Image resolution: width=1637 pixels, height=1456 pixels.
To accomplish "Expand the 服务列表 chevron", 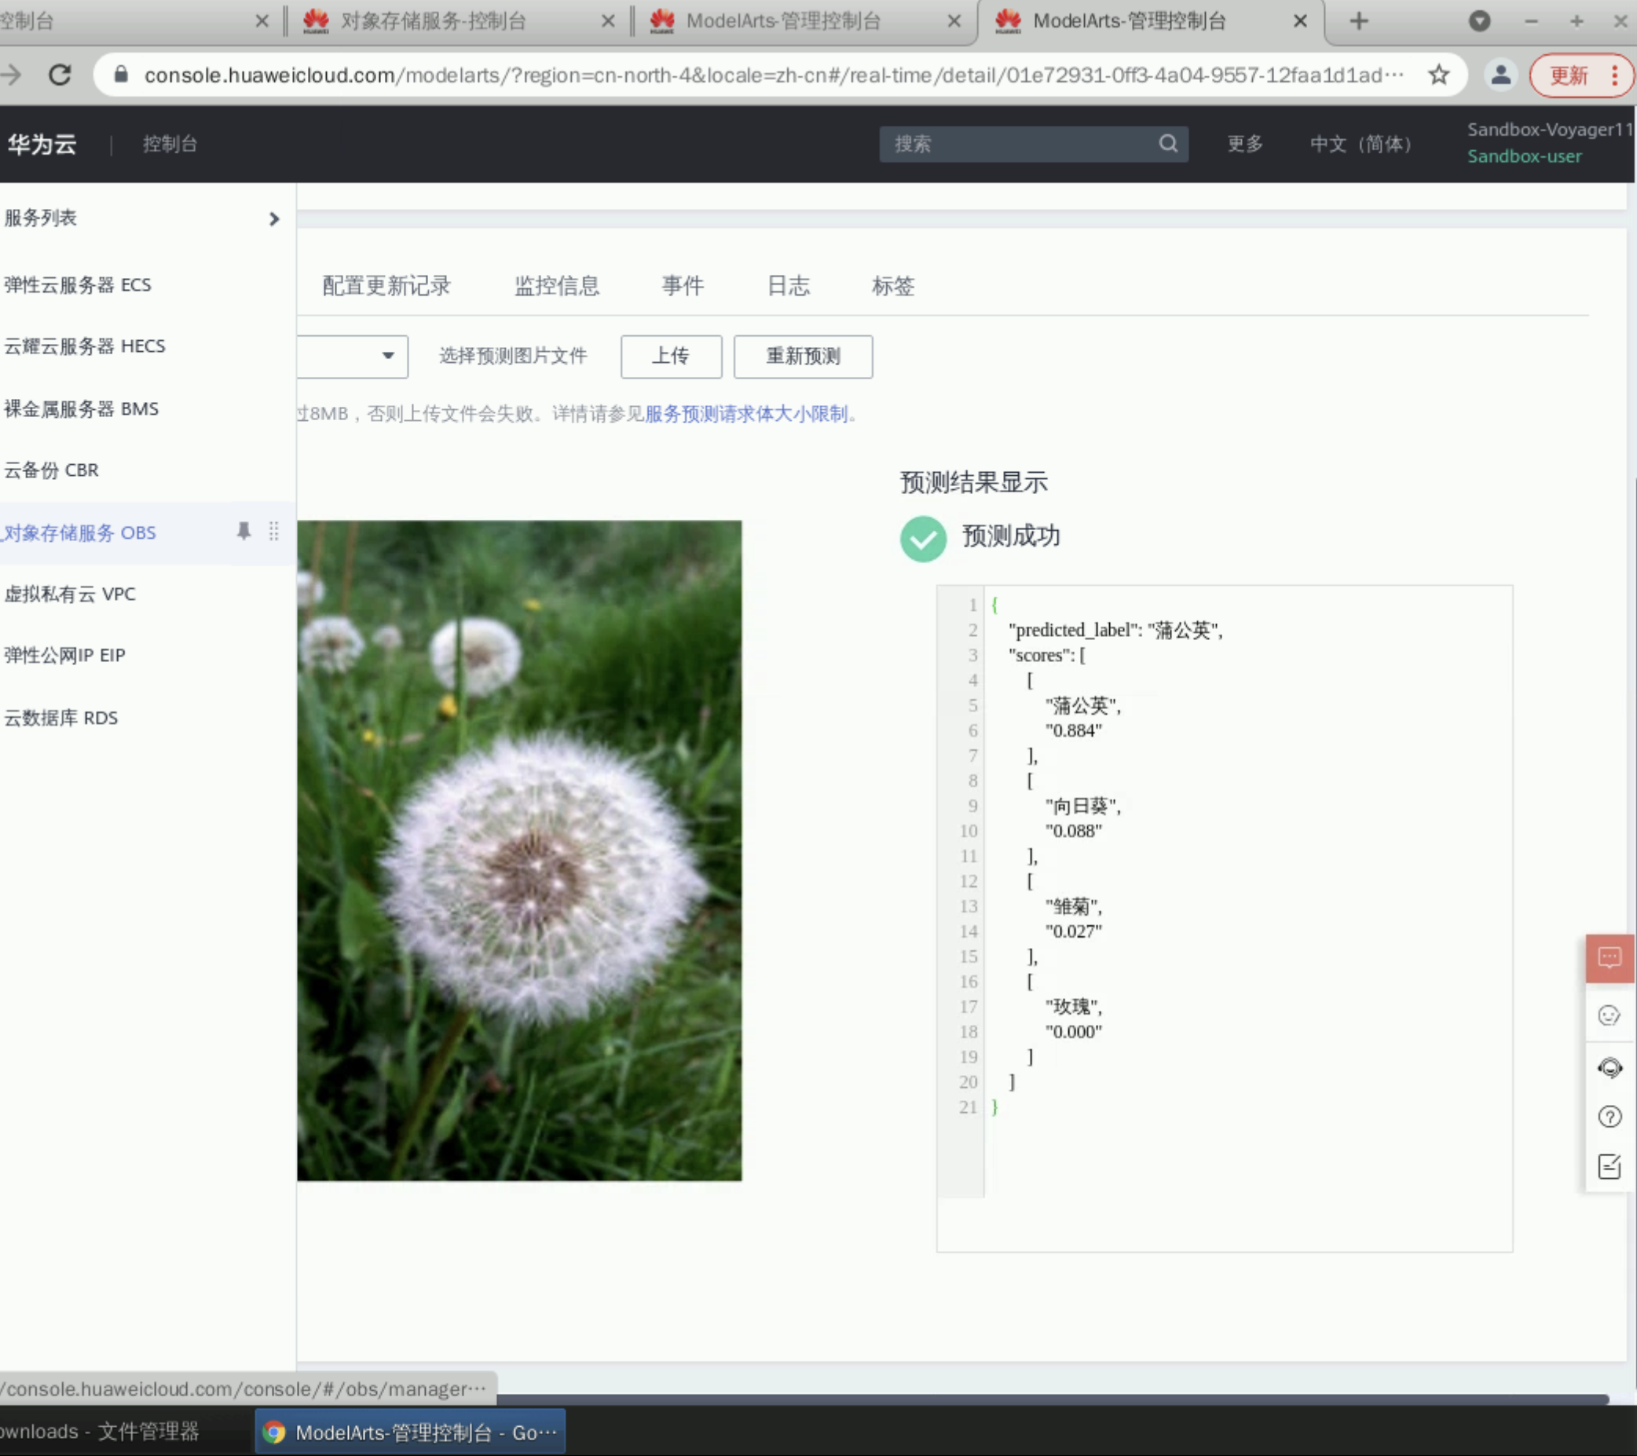I will click(274, 218).
